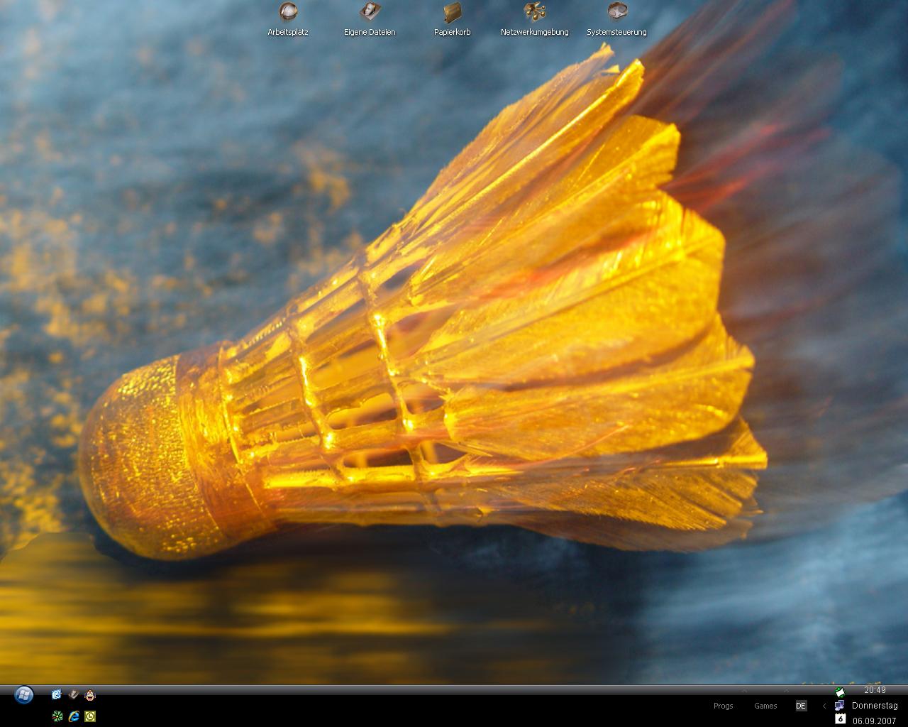Image resolution: width=908 pixels, height=727 pixels.
Task: Launch the blue messenger quick launch icon
Action: click(57, 694)
